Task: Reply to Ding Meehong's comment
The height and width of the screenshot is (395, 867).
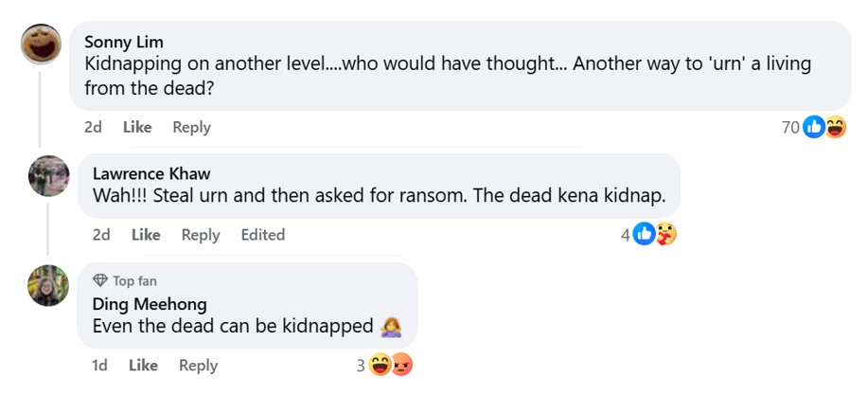Action: click(198, 366)
